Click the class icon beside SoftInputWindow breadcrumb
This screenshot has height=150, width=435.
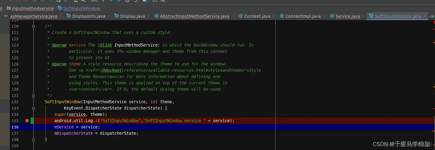[60, 8]
